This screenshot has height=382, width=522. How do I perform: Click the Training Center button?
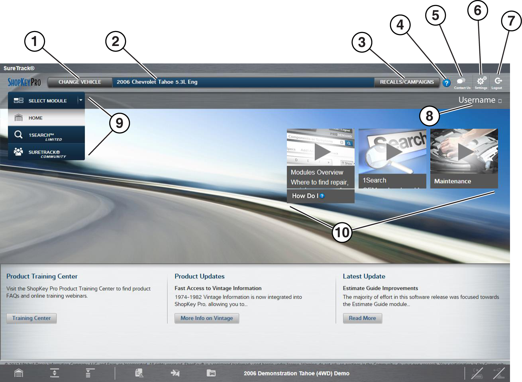31,318
